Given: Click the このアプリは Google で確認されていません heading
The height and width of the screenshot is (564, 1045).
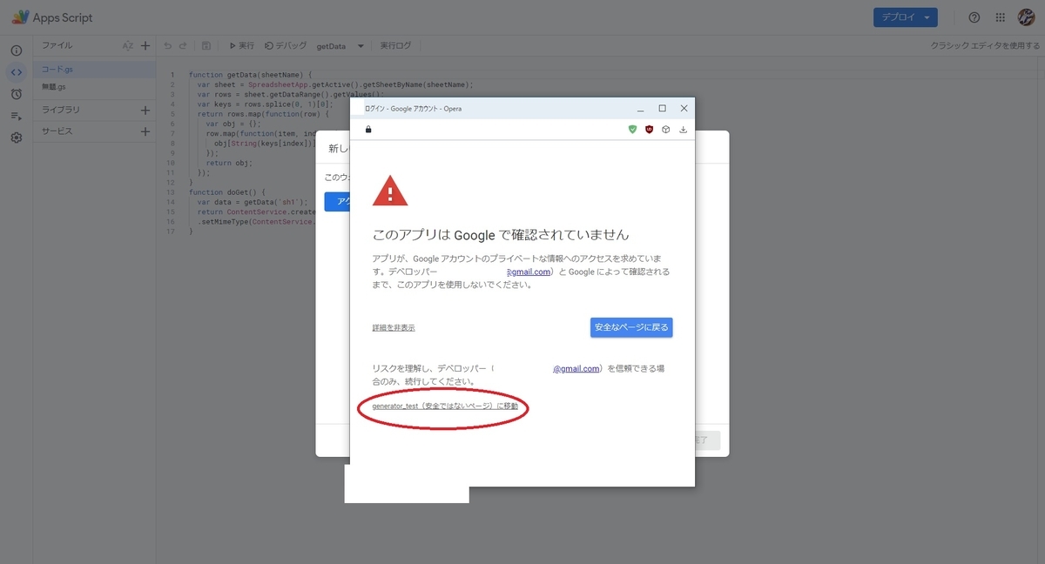Looking at the screenshot, I should coord(501,235).
